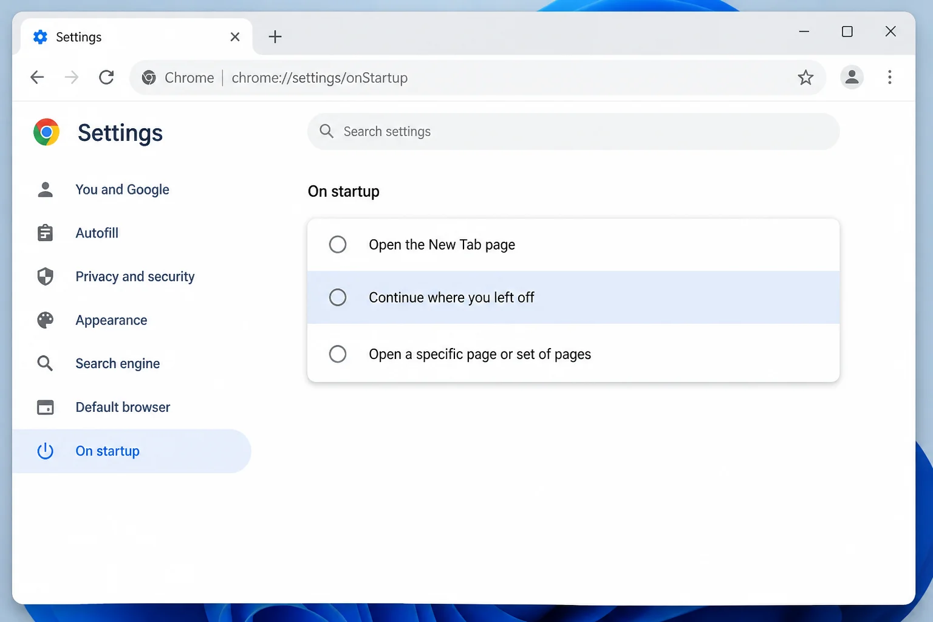Open the profile avatar button
This screenshot has height=622, width=933.
tap(852, 77)
